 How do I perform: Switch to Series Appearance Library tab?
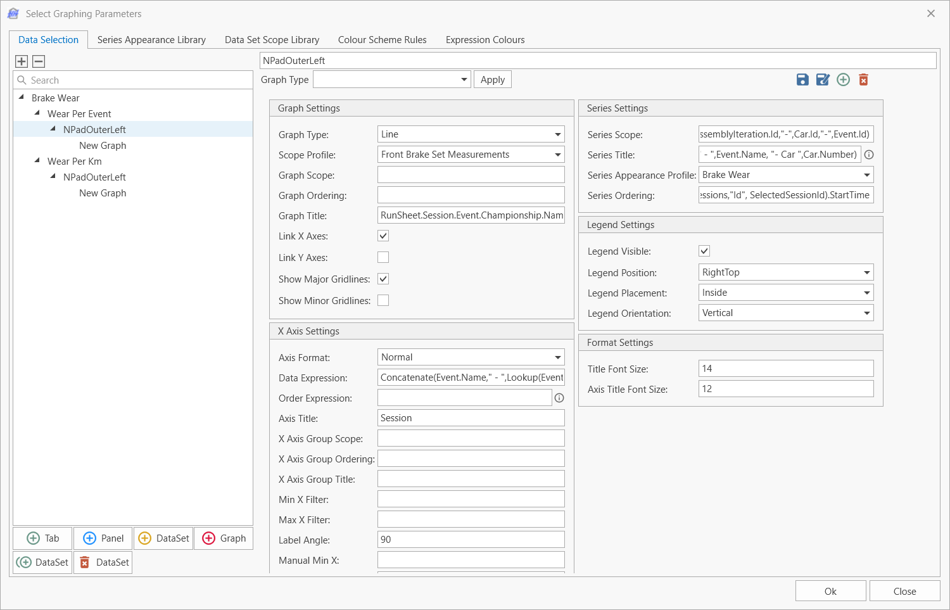click(151, 40)
